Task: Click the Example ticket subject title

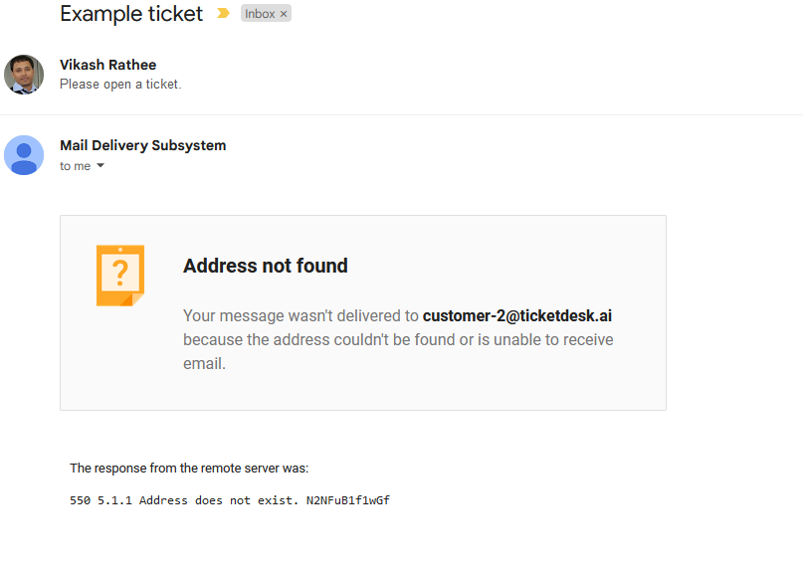Action: pos(131,14)
